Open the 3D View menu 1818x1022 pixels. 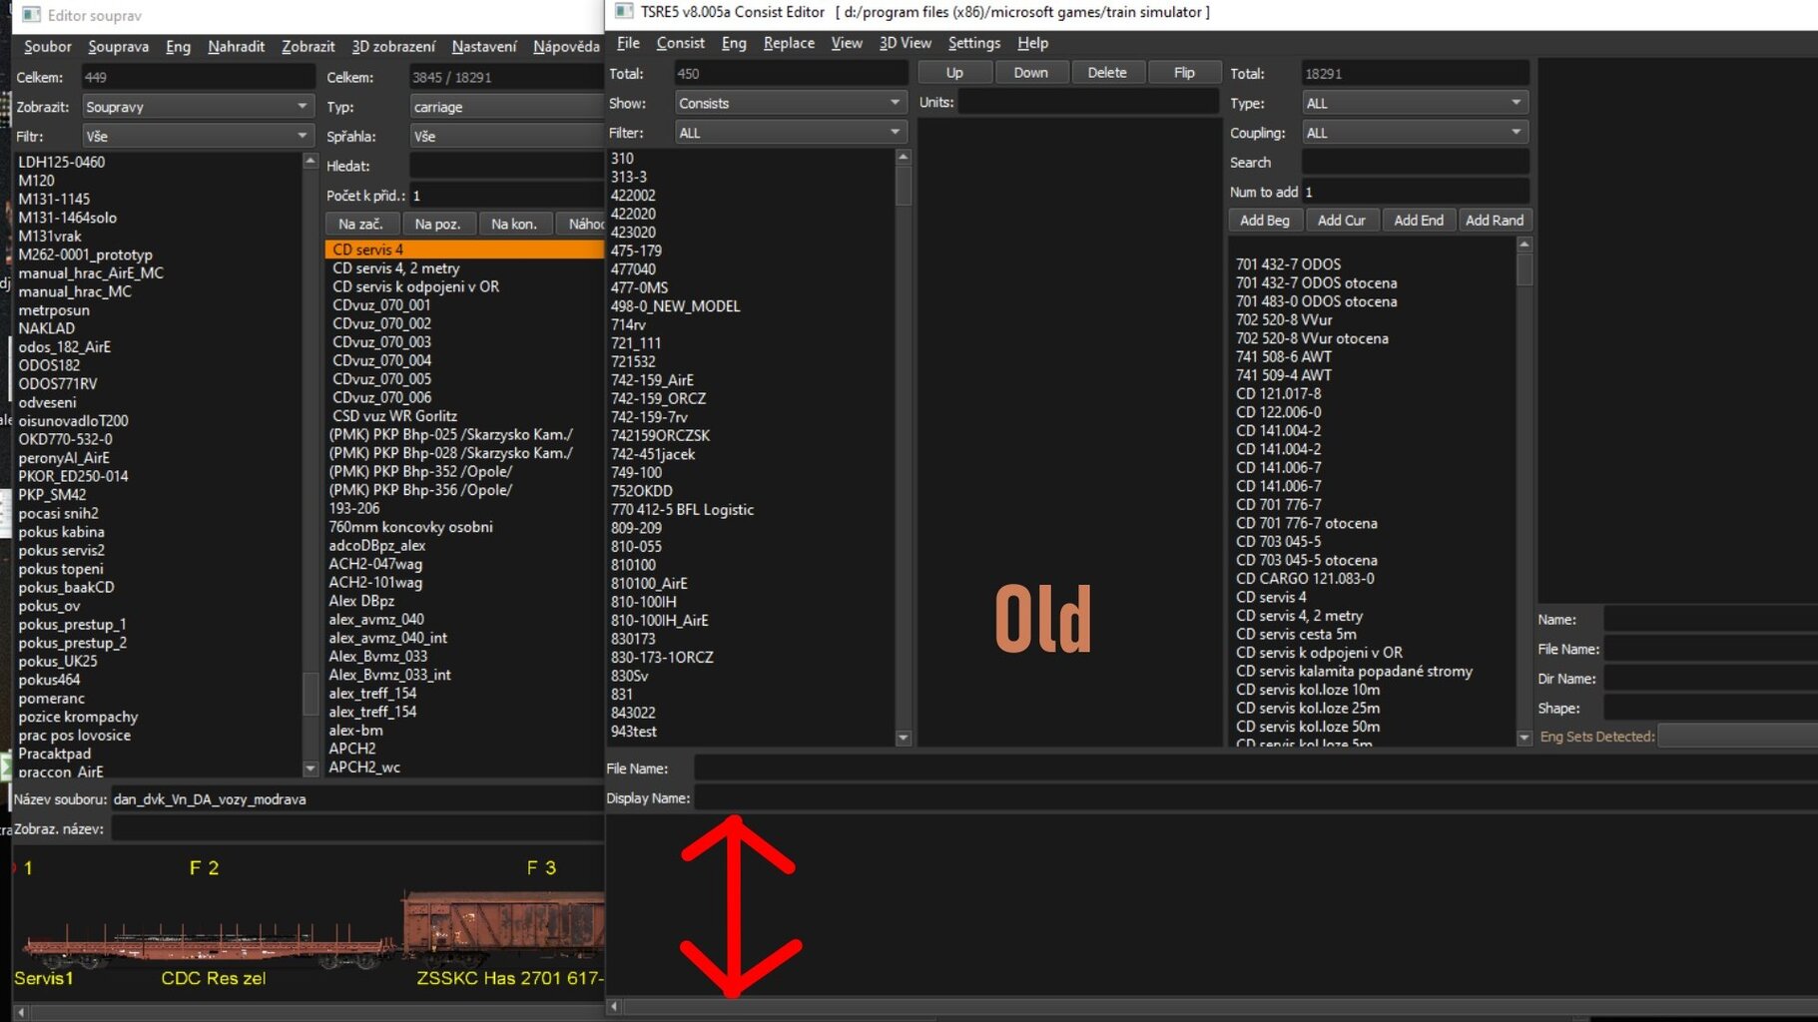[905, 43]
